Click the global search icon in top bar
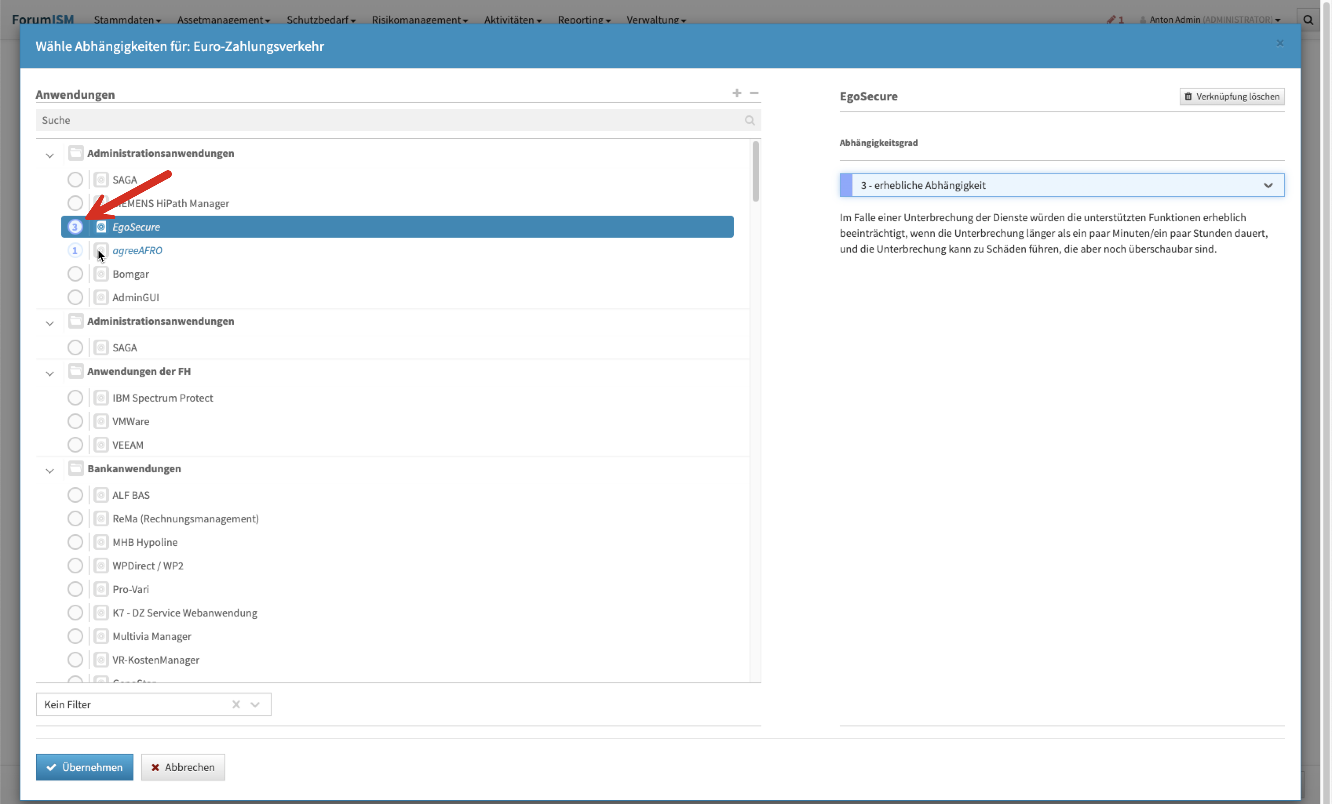The width and height of the screenshot is (1332, 804). (x=1308, y=20)
